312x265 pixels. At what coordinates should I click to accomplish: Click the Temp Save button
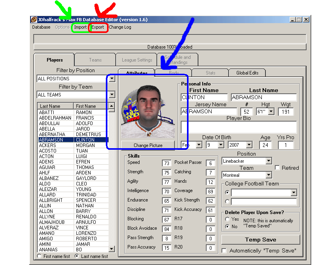pyautogui.click(x=261, y=240)
